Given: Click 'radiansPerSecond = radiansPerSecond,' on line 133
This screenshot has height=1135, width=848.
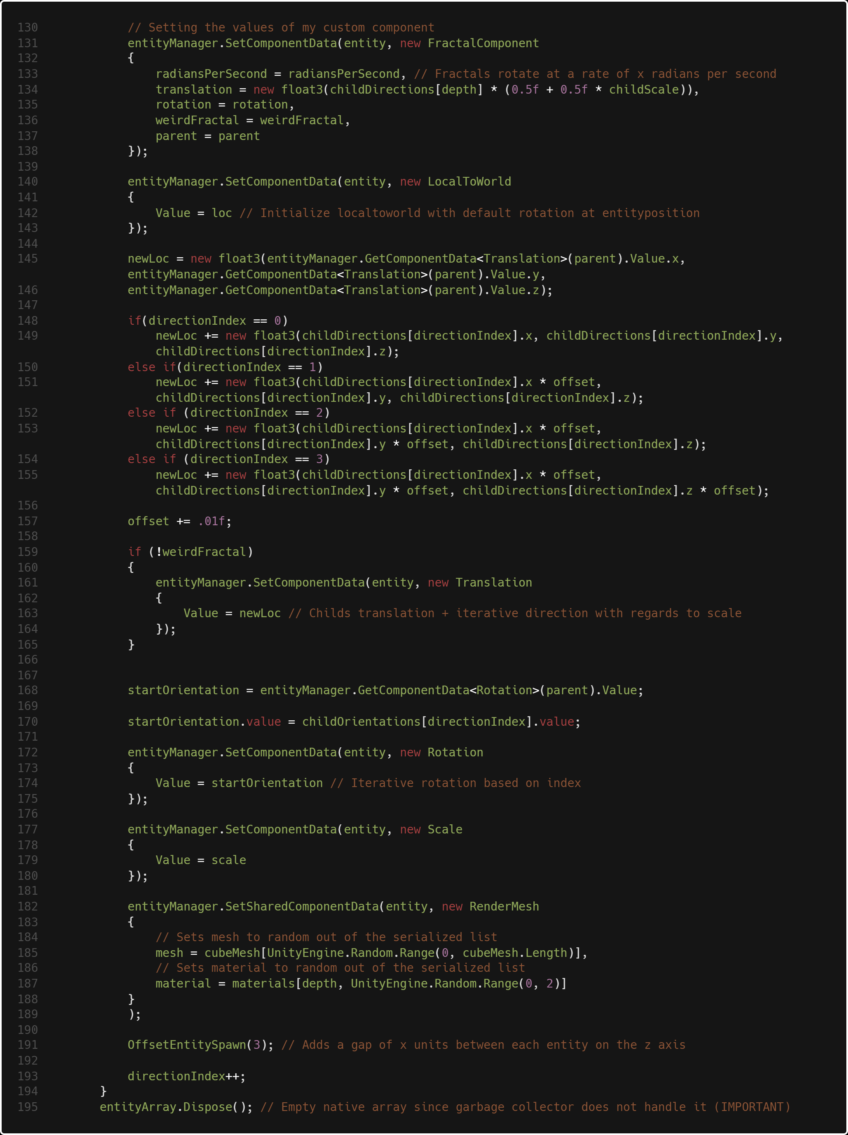Looking at the screenshot, I should click(281, 74).
